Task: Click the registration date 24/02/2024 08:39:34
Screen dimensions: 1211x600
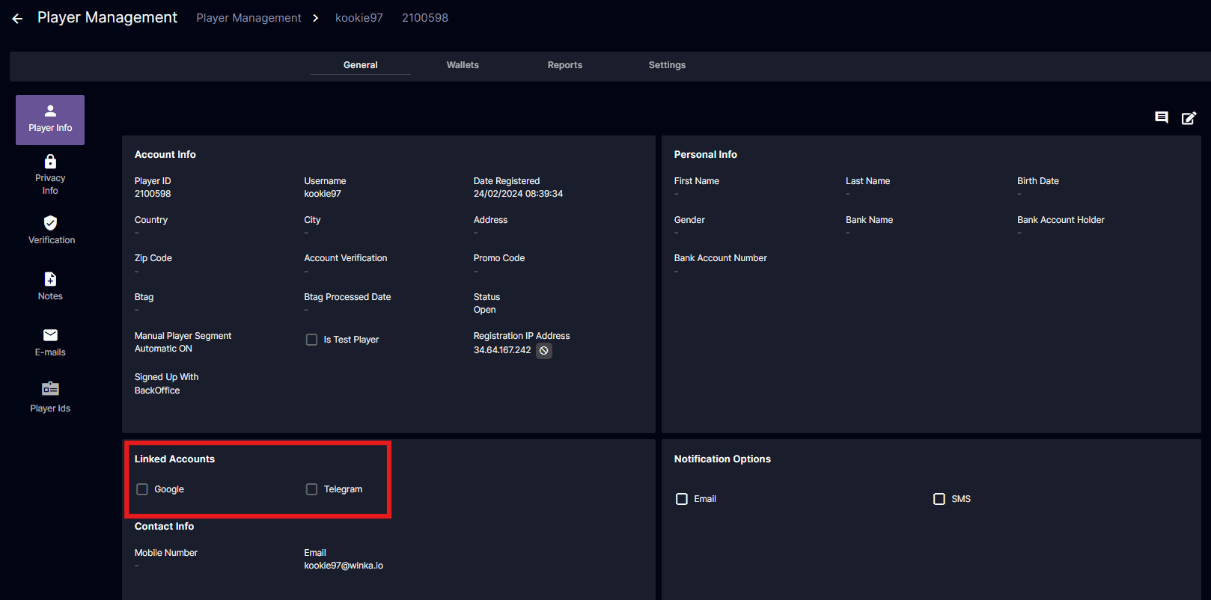Action: tap(518, 194)
